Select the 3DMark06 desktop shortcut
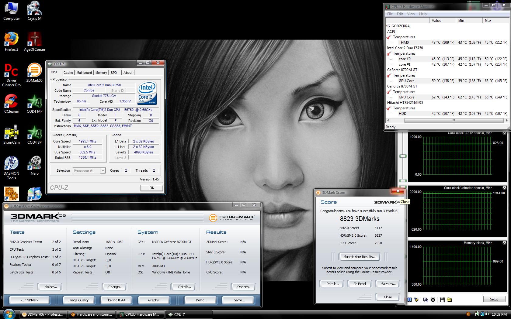This screenshot has height=319, width=511. (34, 73)
